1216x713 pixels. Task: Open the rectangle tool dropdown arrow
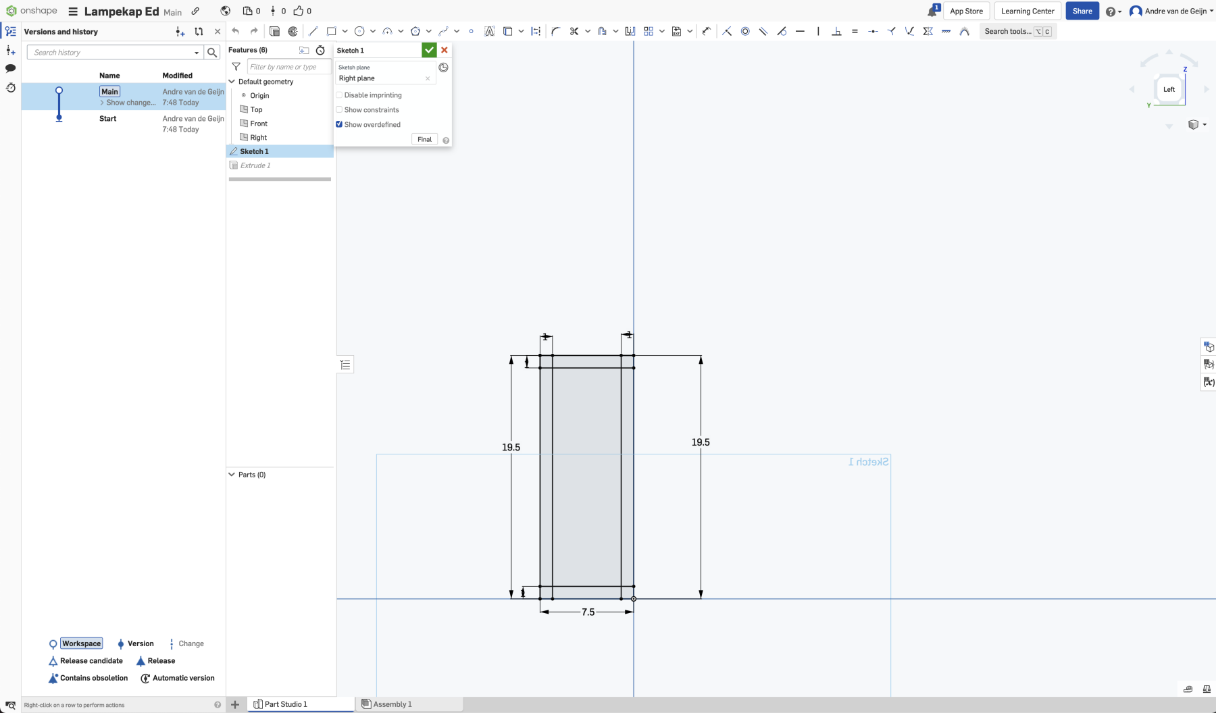pyautogui.click(x=345, y=31)
